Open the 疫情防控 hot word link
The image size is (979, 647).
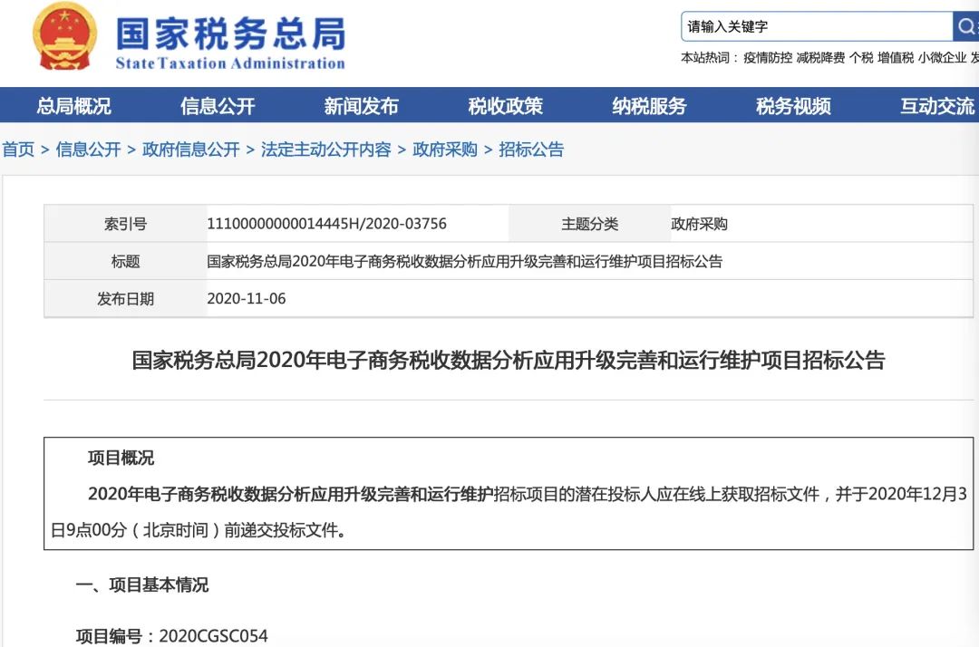coord(768,57)
